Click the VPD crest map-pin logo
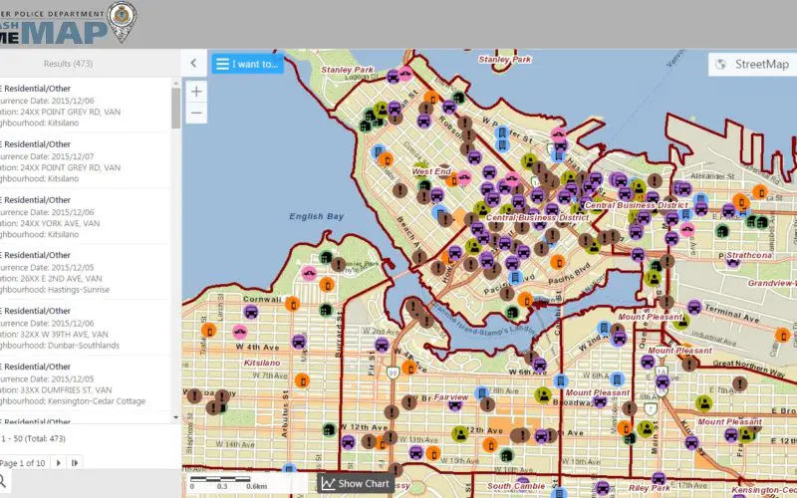Viewport: 797px width, 498px height. tap(123, 21)
